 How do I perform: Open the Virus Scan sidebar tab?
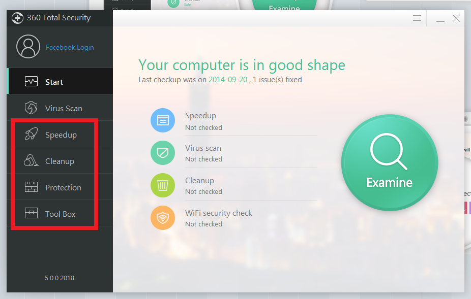pos(60,108)
